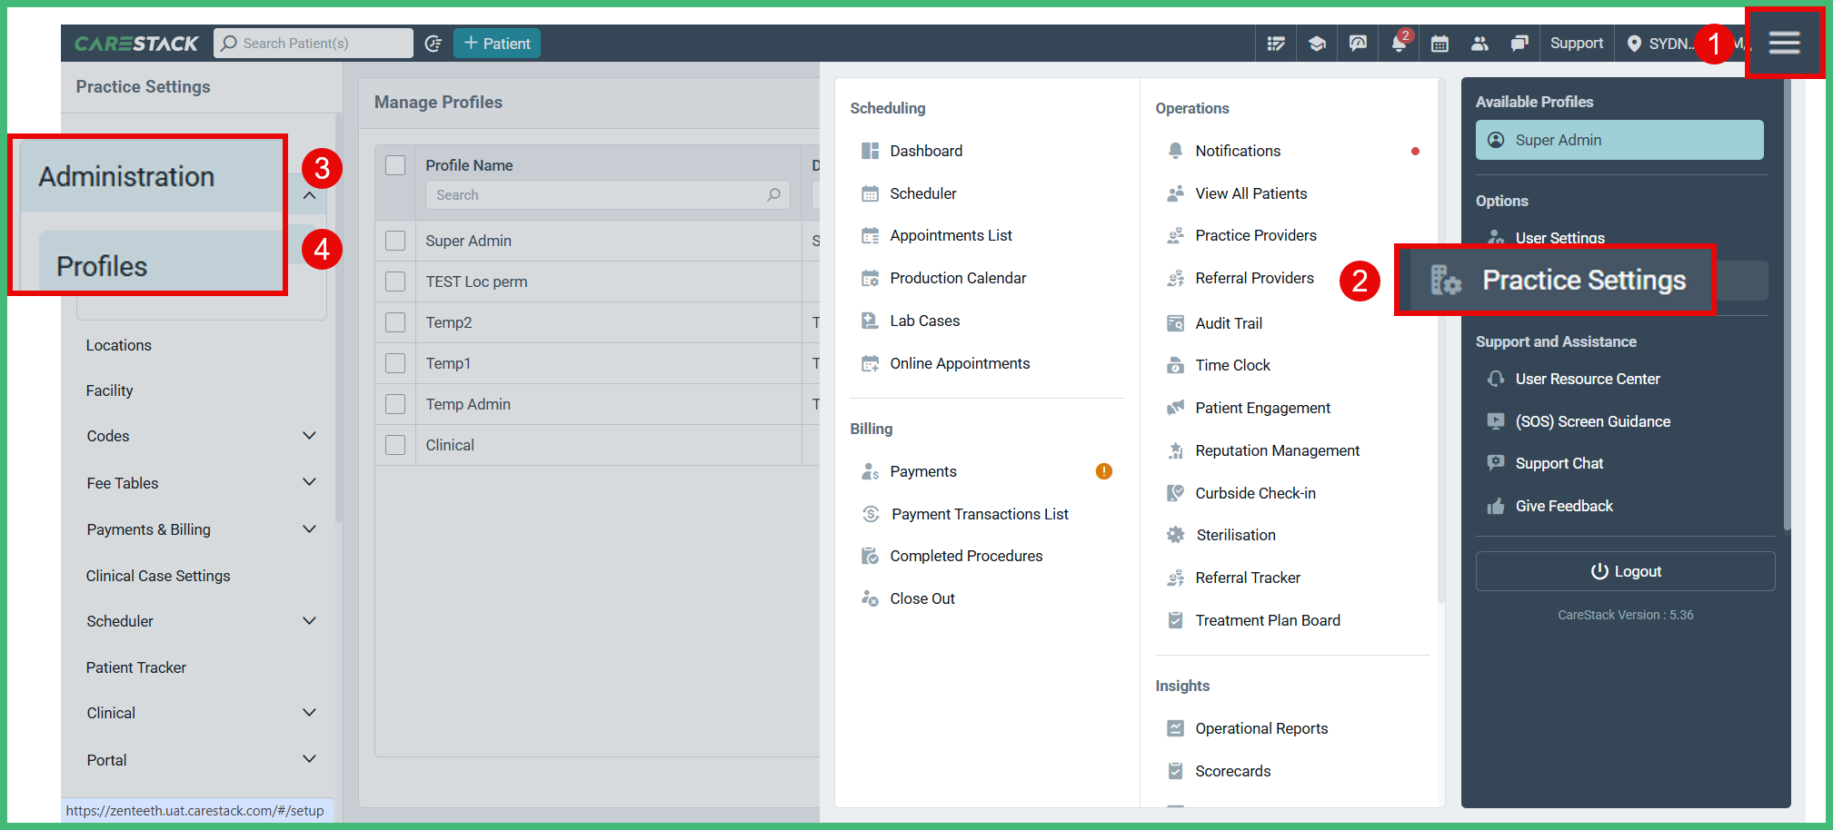The width and height of the screenshot is (1833, 830).
Task: Click the recent patients icon beside search
Action: (433, 44)
